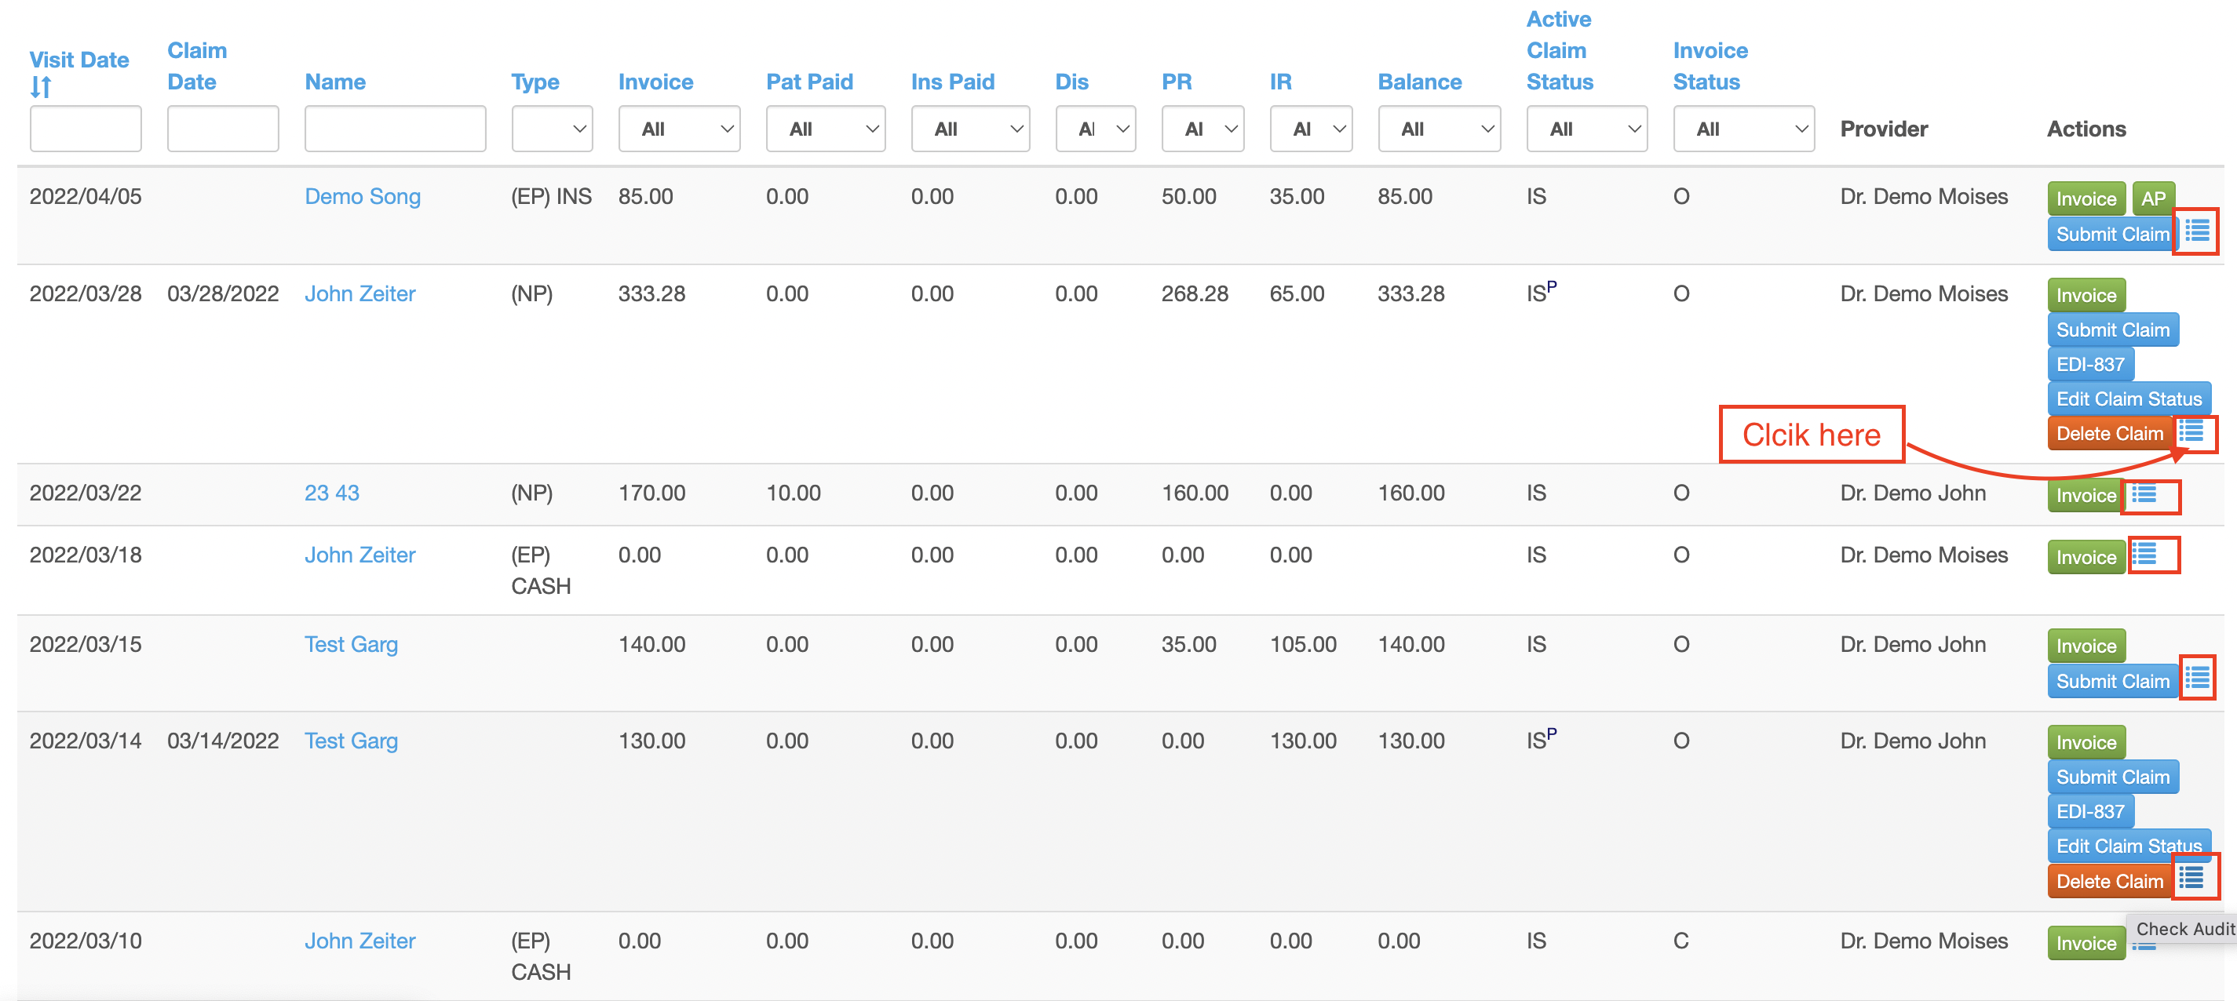Sort by Dis column header
Image resolution: width=2237 pixels, height=1001 pixels.
[x=1071, y=82]
